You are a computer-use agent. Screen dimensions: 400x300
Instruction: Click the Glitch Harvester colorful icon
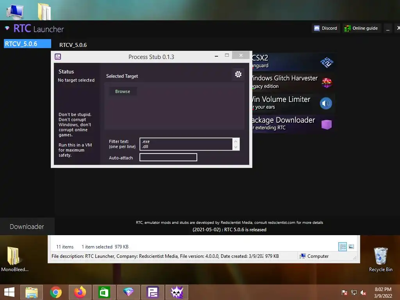pos(327,83)
